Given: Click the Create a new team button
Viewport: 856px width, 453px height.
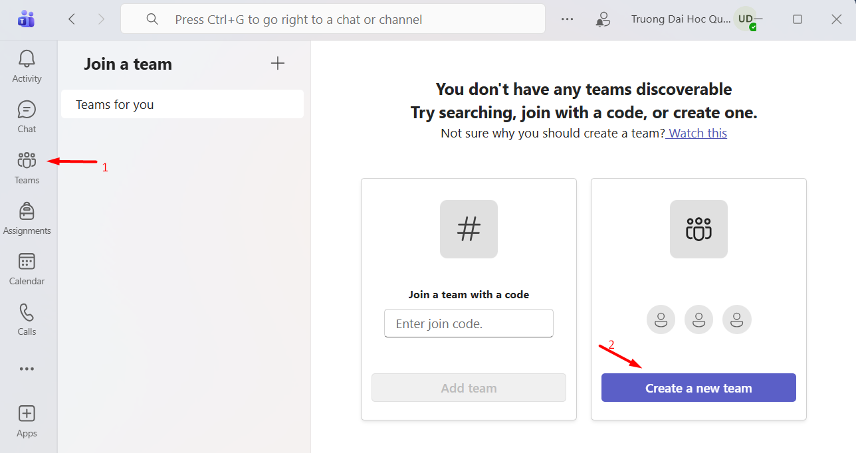Looking at the screenshot, I should 698,388.
